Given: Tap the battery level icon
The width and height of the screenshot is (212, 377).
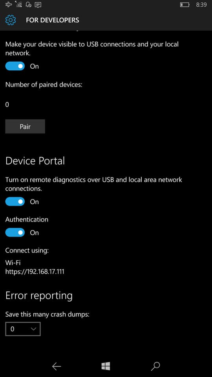Looking at the screenshot, I should 185,5.
